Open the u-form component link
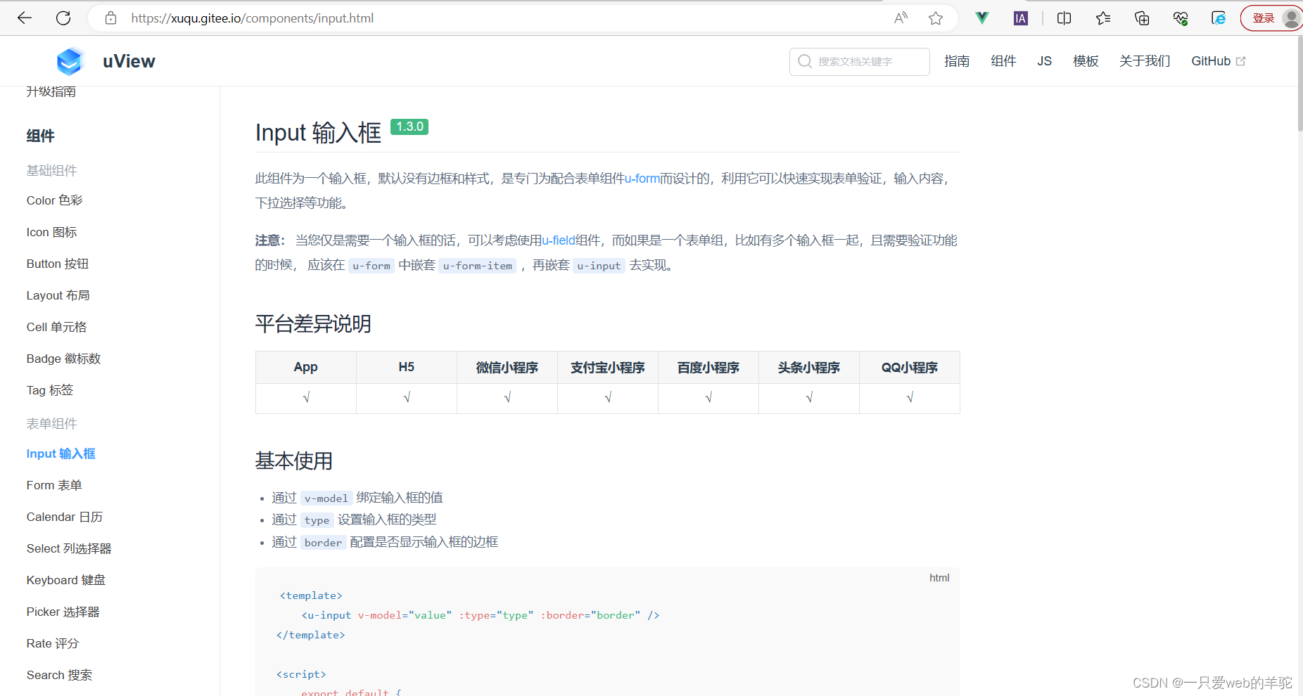 point(642,179)
